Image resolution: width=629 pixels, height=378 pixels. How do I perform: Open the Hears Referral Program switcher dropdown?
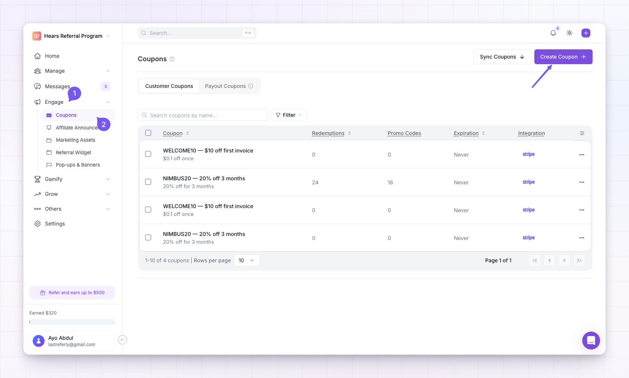pos(108,36)
